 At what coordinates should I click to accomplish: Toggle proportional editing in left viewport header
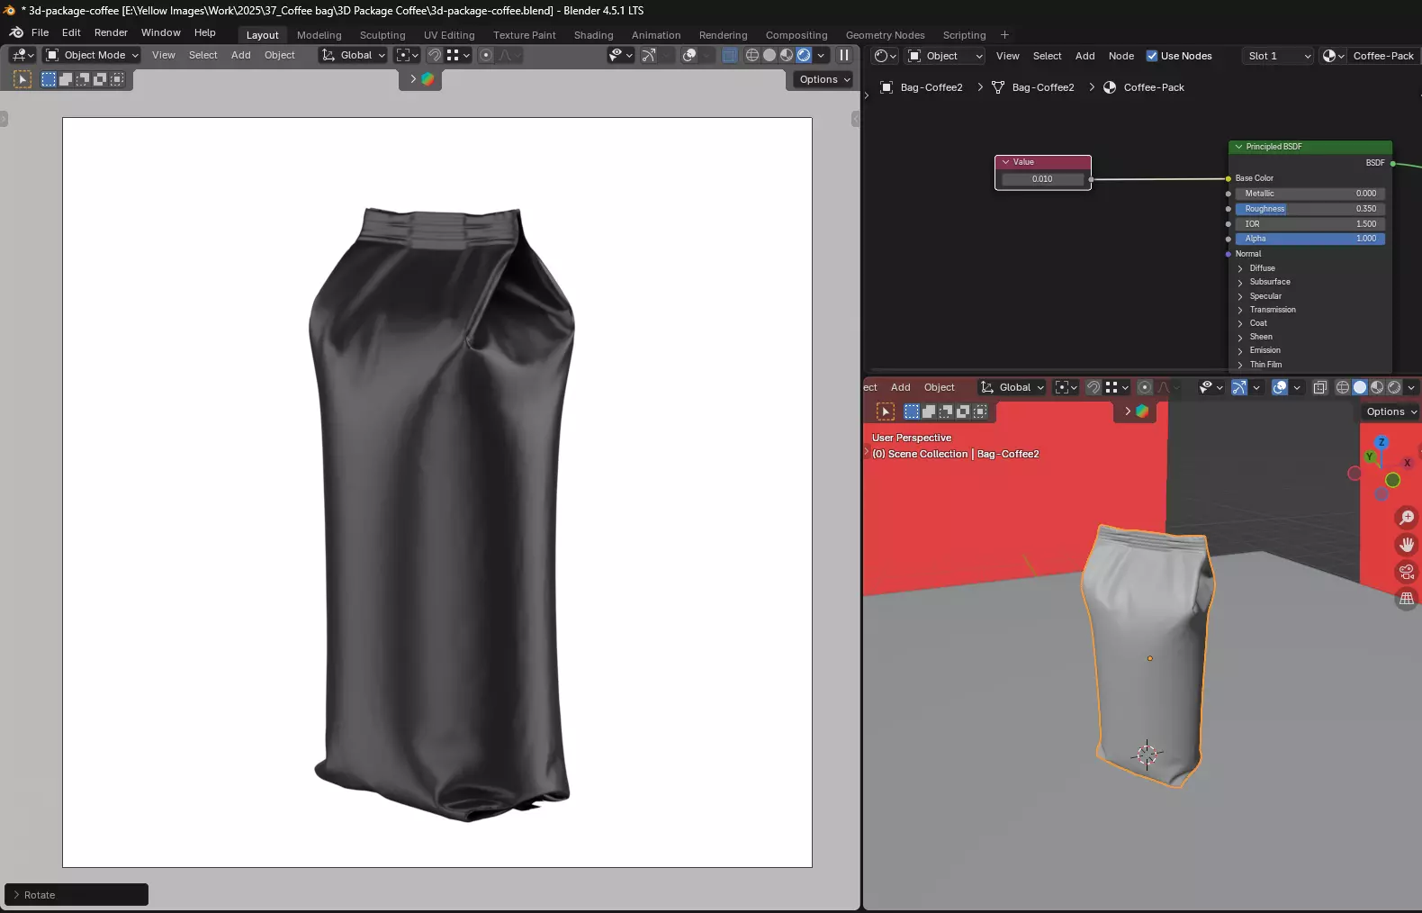pyautogui.click(x=486, y=55)
